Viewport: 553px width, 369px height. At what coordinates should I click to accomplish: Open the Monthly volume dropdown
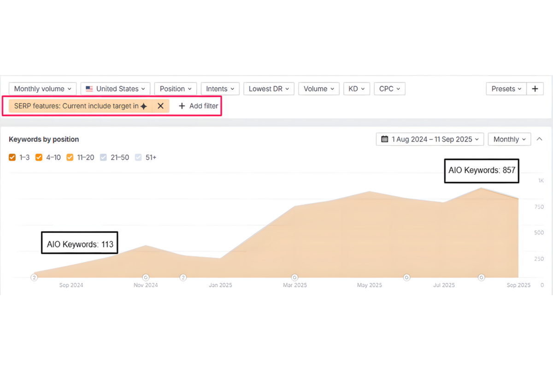pyautogui.click(x=42, y=89)
